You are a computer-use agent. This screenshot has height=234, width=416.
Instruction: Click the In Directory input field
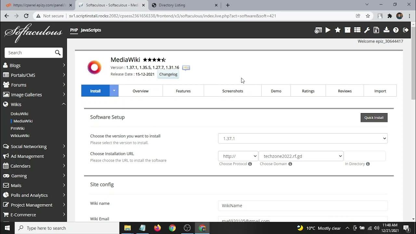[365, 156]
